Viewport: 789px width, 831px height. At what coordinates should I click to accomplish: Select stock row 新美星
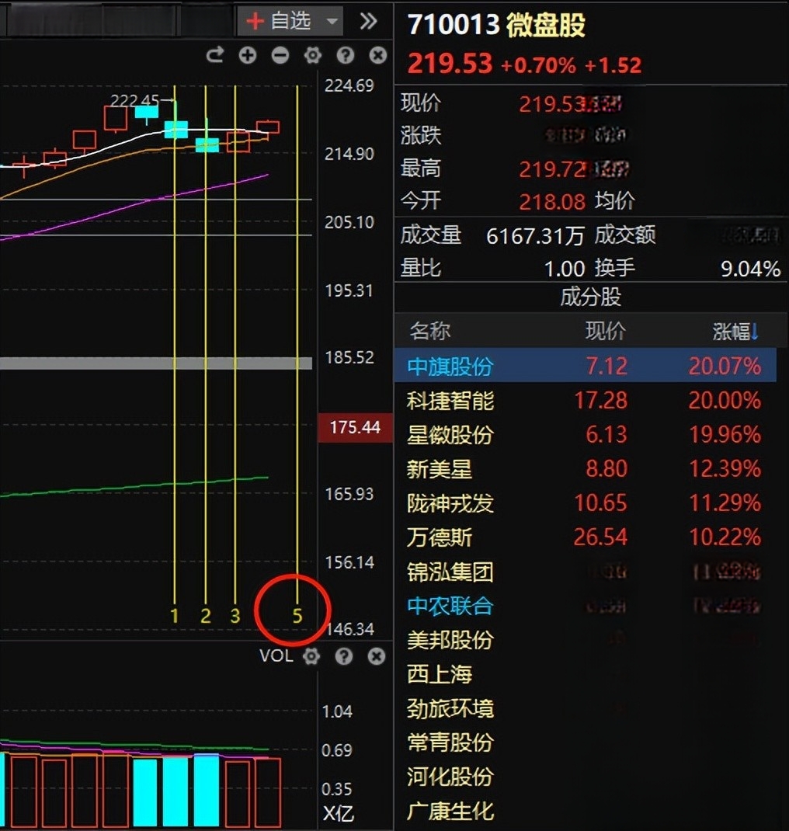tap(586, 469)
